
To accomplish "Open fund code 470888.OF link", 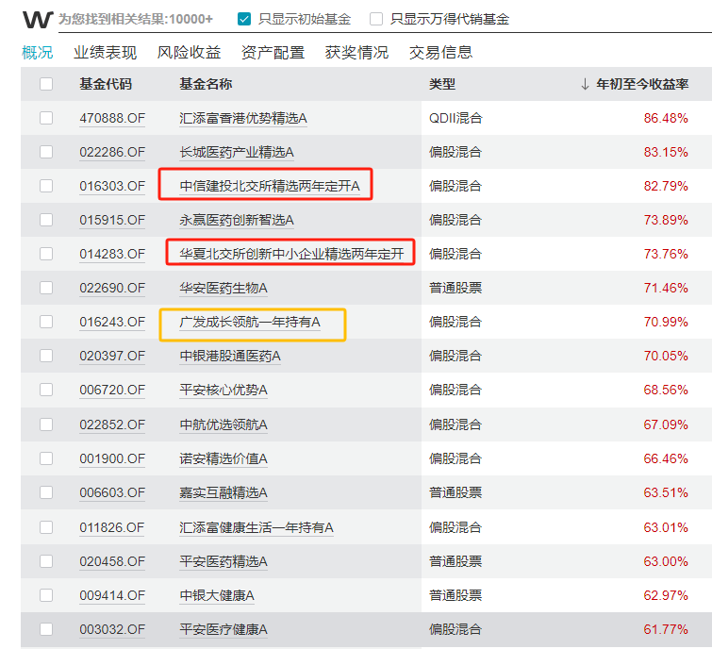I will point(112,118).
